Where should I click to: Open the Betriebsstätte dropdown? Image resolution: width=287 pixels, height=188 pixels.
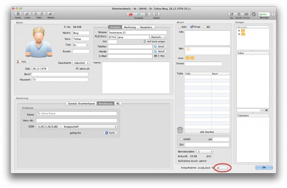[x=205, y=152]
